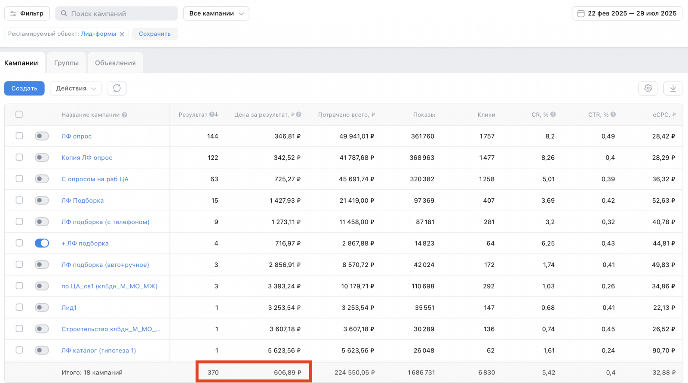Remove the Лид-формы filter chip
Image resolution: width=688 pixels, height=383 pixels.
[x=122, y=34]
